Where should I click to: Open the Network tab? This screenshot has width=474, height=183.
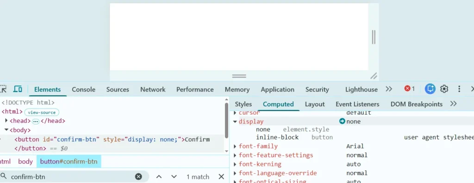(153, 89)
